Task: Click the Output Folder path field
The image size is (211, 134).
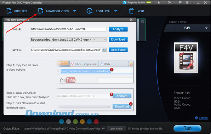Action: (x=62, y=129)
